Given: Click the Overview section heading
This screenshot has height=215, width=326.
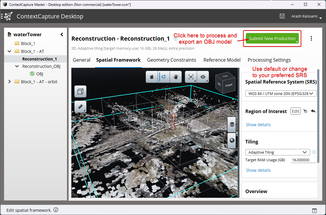Looking at the screenshot, I should [x=256, y=191].
